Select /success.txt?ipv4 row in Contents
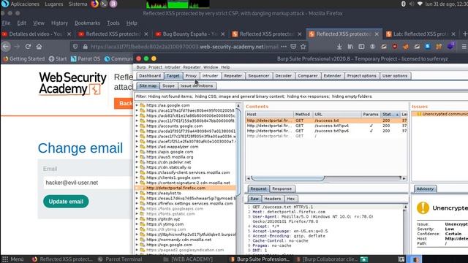Image resolution: width=468 pixels, height=263 pixels. tap(326, 126)
